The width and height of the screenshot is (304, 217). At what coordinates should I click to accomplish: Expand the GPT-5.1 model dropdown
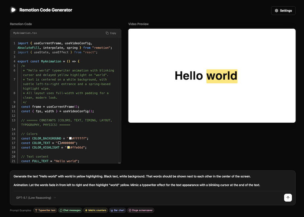pos(36,198)
